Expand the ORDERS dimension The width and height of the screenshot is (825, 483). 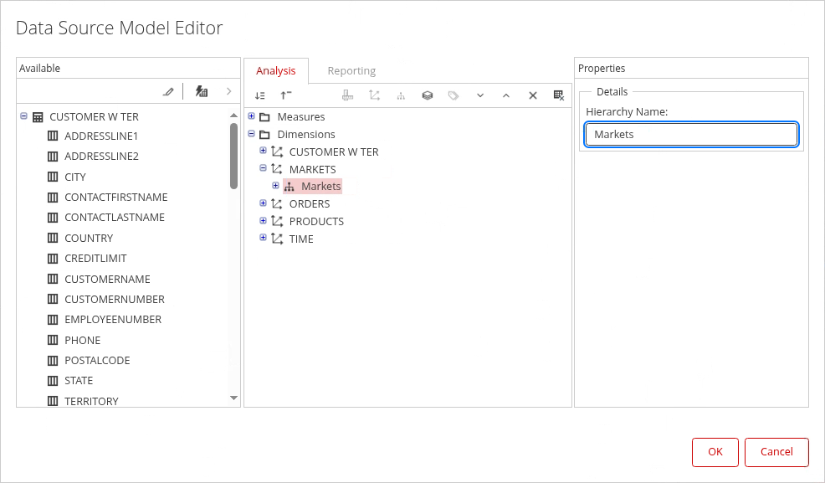(263, 203)
